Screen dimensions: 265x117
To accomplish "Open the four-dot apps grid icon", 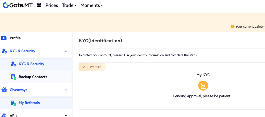I will click(x=39, y=5).
